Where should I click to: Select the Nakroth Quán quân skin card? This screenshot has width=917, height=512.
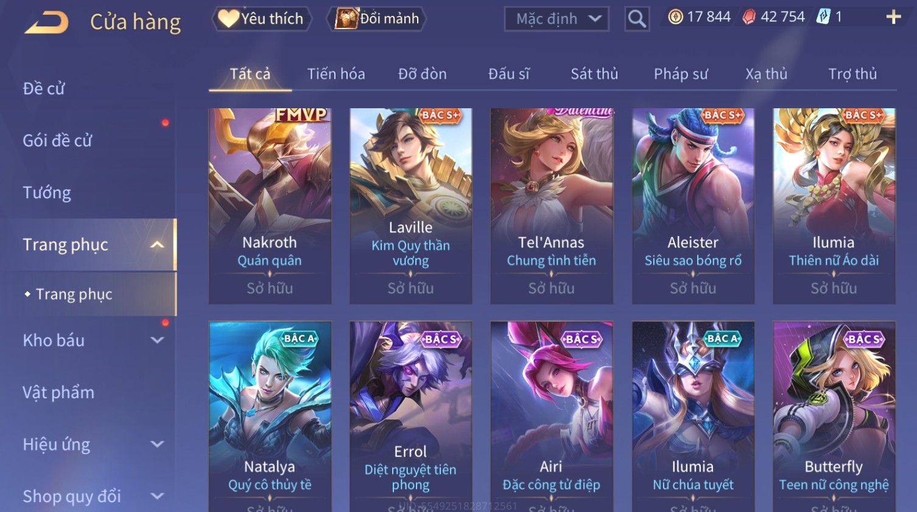(270, 206)
